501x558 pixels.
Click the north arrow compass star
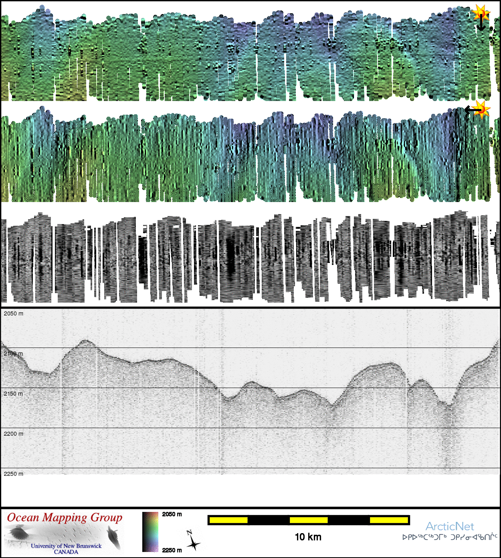(x=193, y=544)
